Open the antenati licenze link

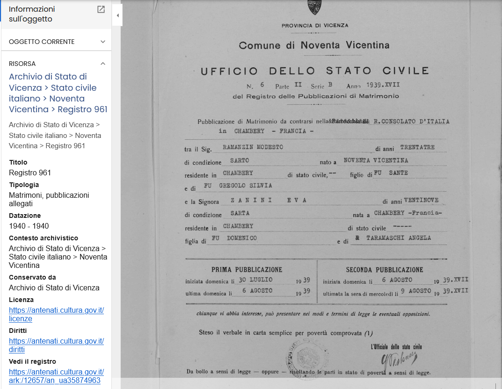pos(56,315)
